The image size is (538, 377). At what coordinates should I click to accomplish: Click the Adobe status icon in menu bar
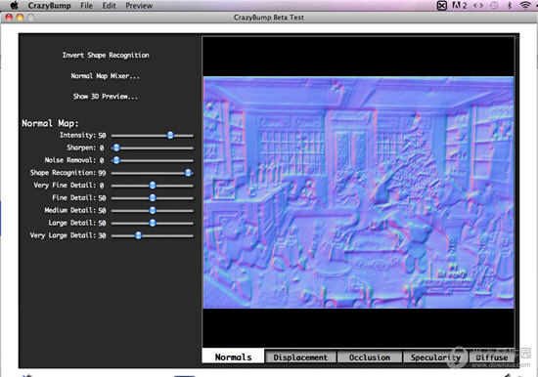coord(460,5)
